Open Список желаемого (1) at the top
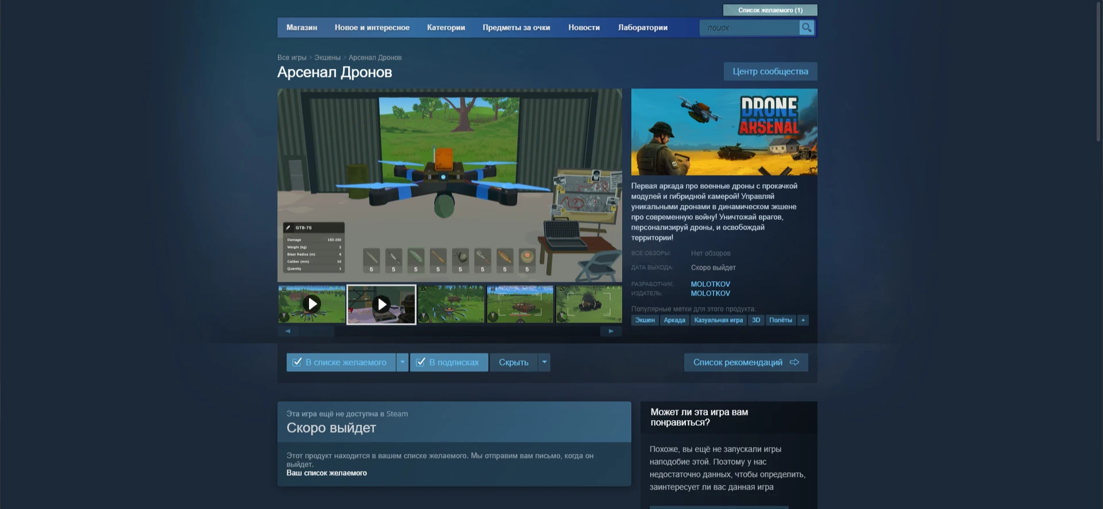1103x509 pixels. click(770, 10)
